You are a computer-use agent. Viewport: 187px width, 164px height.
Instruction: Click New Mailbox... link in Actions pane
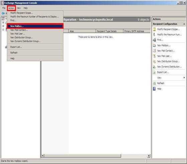pyautogui.click(x=164, y=46)
